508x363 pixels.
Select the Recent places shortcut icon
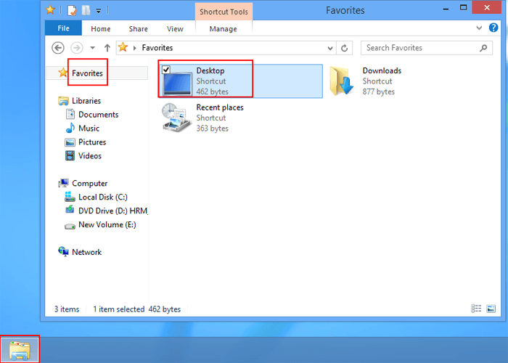176,118
